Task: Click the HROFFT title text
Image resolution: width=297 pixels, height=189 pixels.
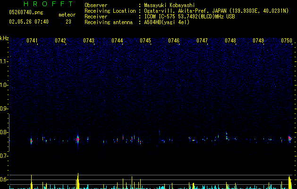Action: [48, 4]
